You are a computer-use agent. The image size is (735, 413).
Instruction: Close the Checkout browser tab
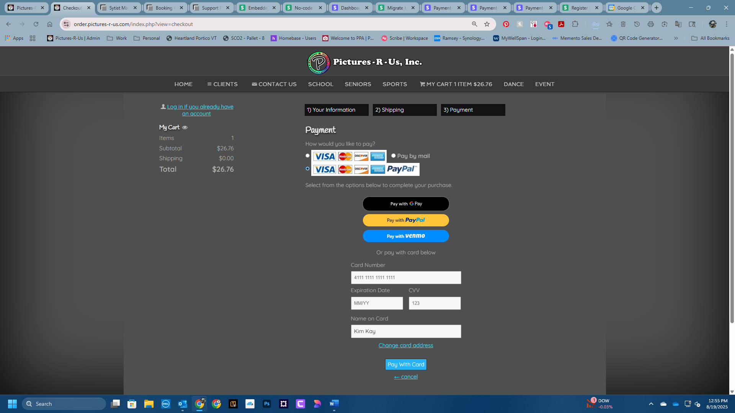[89, 8]
